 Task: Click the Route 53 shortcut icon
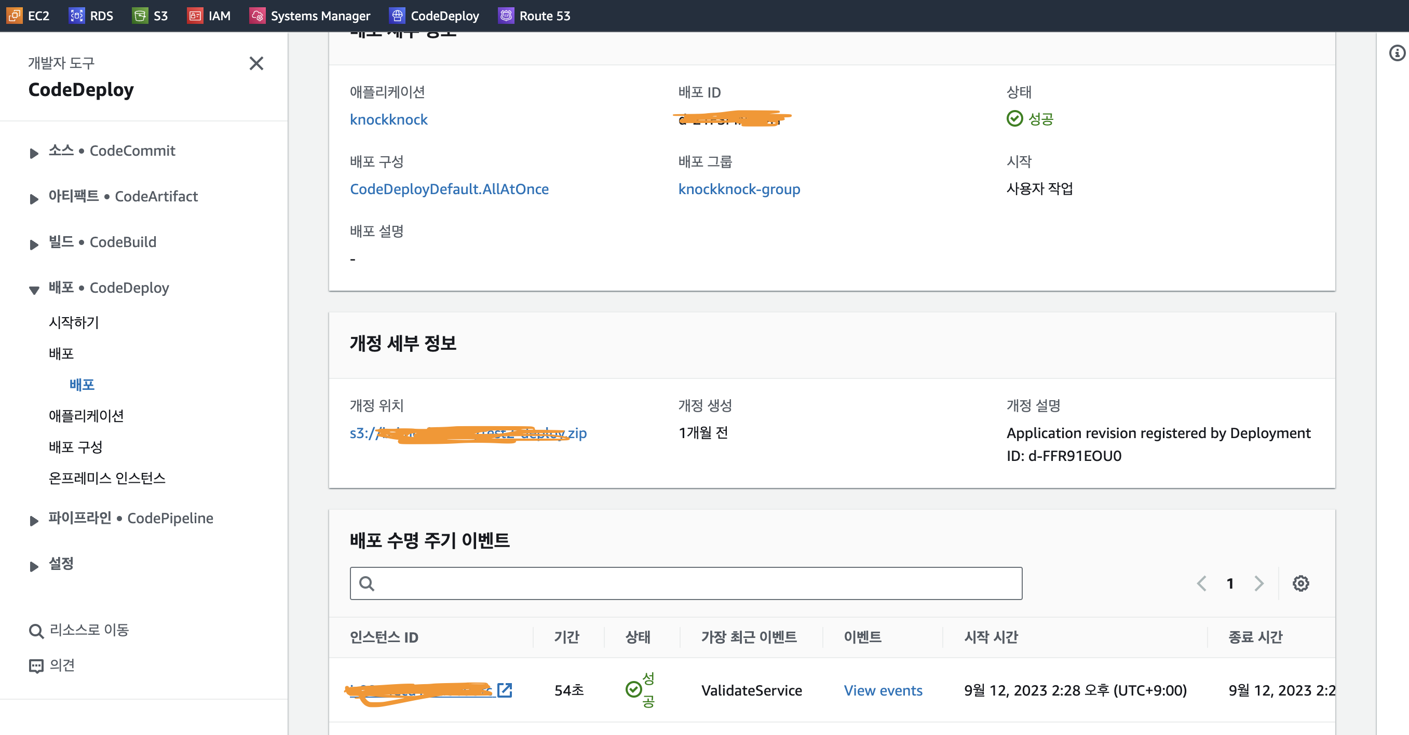click(x=506, y=16)
